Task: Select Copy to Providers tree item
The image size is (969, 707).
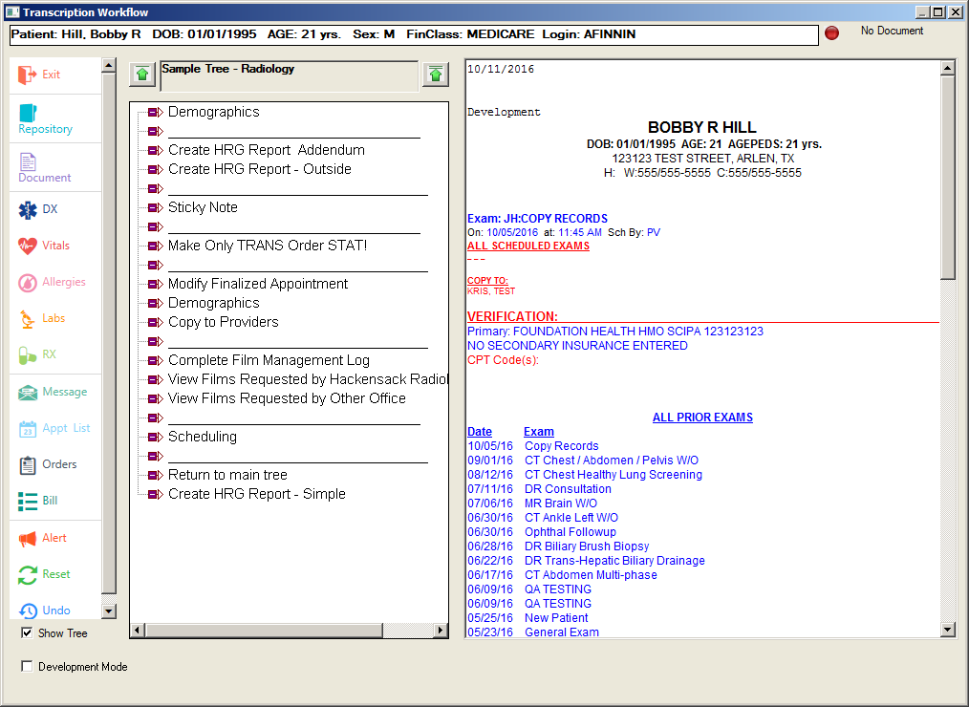Action: 223,322
